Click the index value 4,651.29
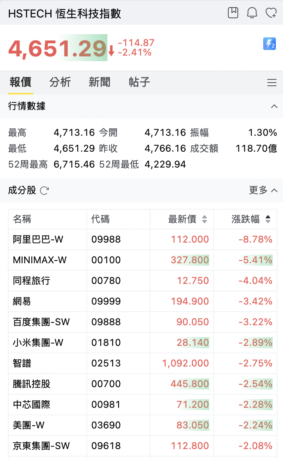This screenshot has height=459, width=283. tap(57, 48)
